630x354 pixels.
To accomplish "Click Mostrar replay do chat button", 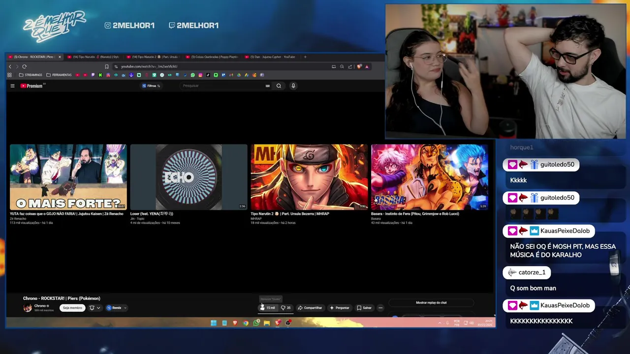I will [x=431, y=302].
